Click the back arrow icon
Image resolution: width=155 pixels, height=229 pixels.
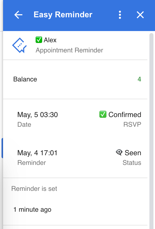pyautogui.click(x=18, y=15)
